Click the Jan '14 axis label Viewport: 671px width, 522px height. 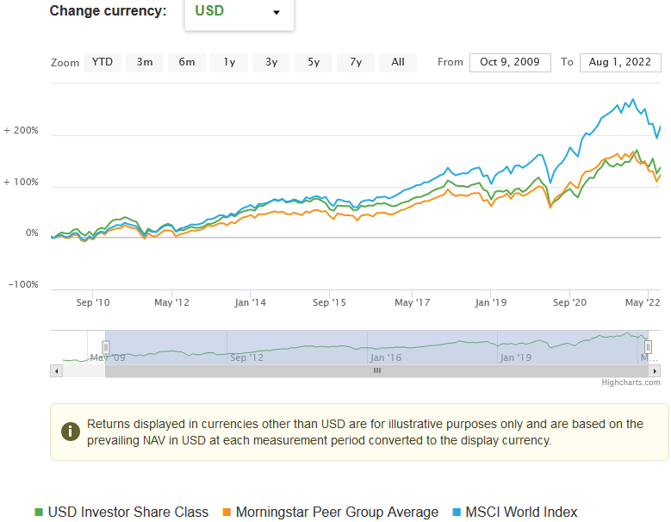click(251, 302)
